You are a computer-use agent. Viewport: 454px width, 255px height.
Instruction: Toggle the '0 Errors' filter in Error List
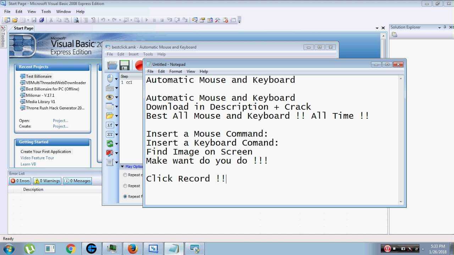tap(20, 181)
